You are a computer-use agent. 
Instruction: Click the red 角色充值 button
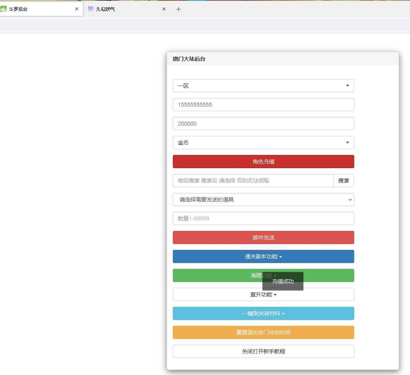tap(263, 162)
